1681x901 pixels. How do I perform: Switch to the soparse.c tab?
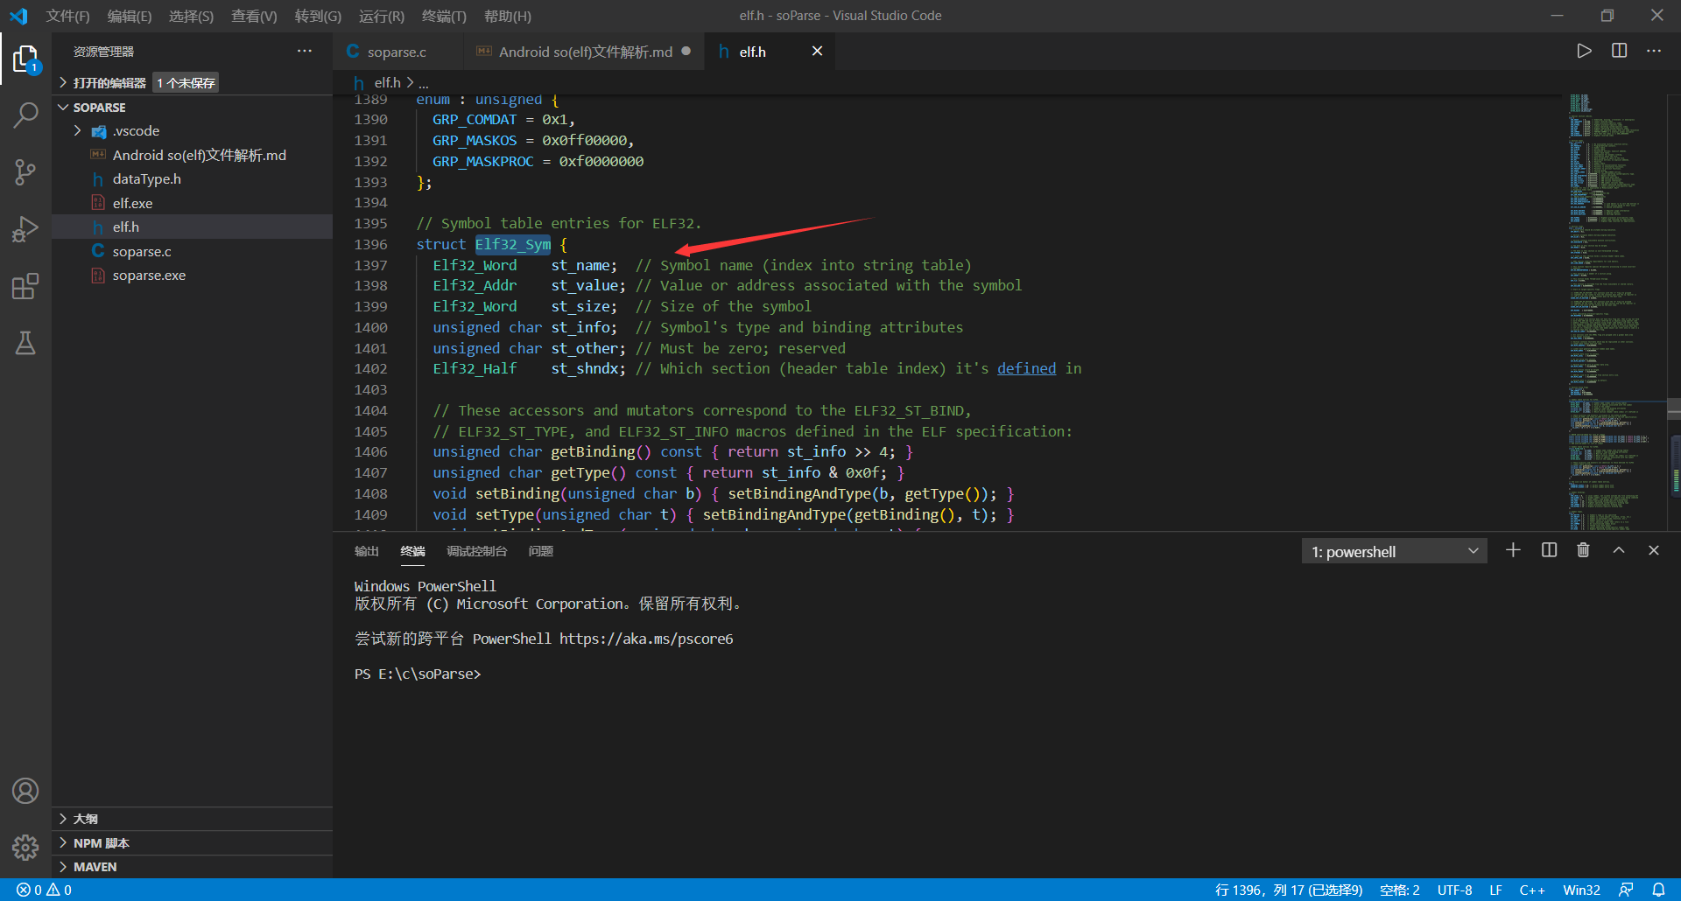click(397, 52)
